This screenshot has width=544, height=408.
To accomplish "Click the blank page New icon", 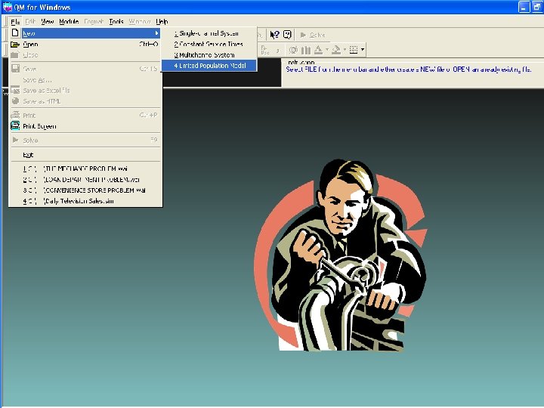I will pos(15,33).
